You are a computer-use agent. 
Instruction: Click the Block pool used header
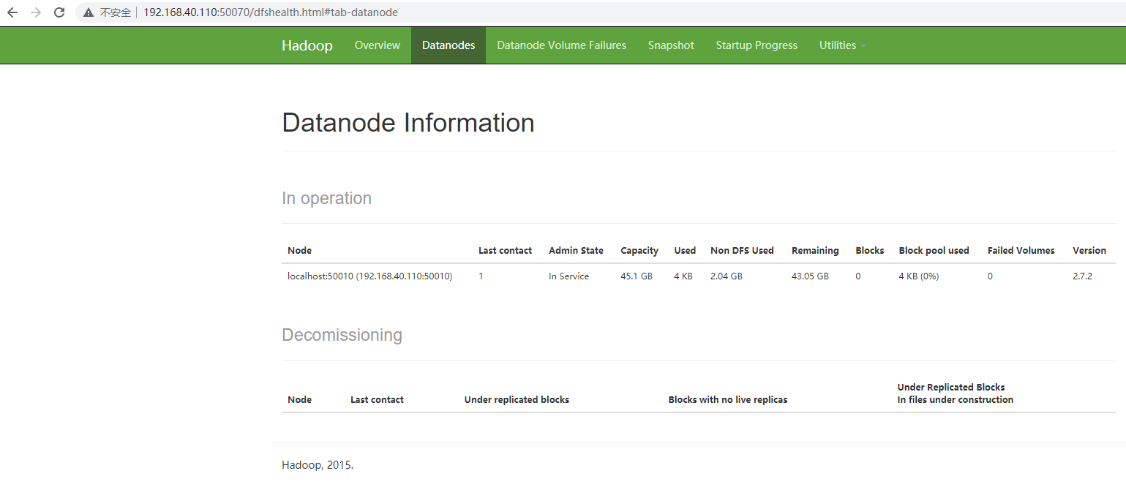tap(934, 250)
